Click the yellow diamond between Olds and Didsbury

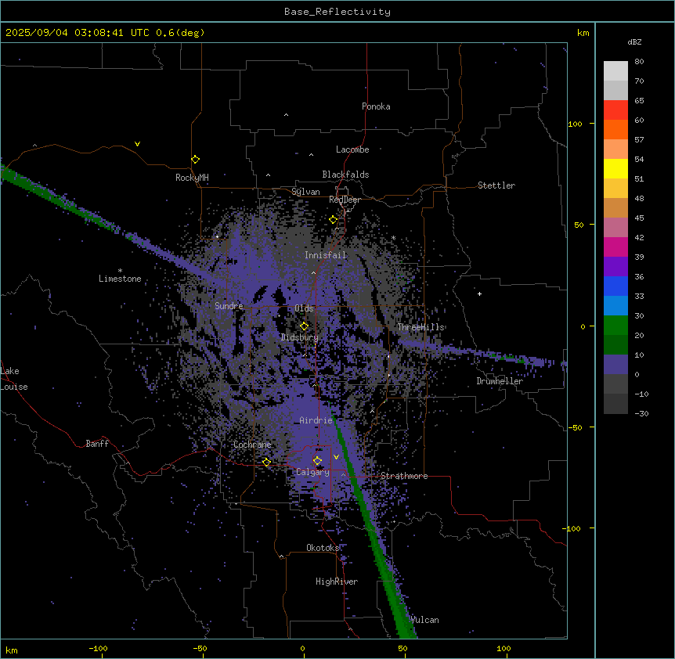[304, 326]
